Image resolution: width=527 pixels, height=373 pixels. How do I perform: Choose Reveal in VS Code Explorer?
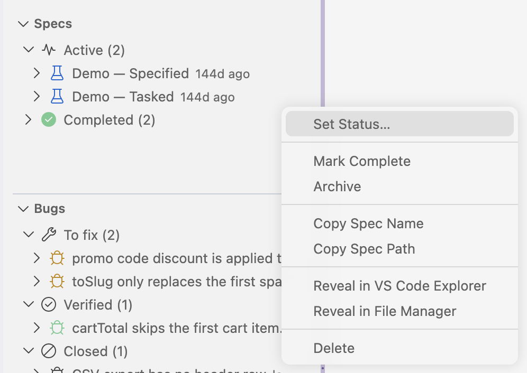click(x=399, y=286)
